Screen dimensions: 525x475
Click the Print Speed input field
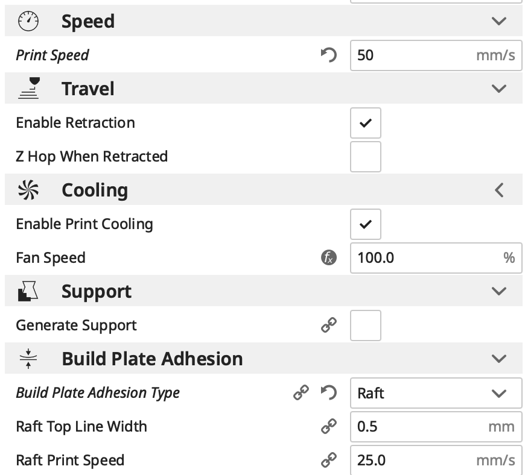[413, 55]
